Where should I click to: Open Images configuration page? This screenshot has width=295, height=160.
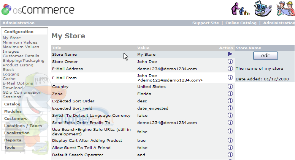click(11, 52)
